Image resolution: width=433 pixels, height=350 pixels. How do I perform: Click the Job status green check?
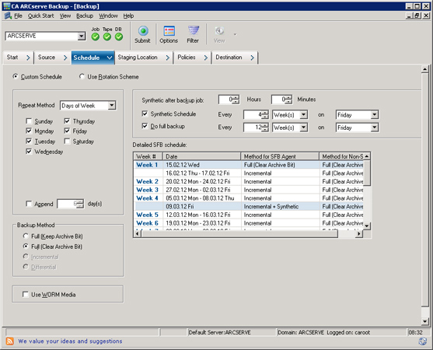pyautogui.click(x=96, y=37)
